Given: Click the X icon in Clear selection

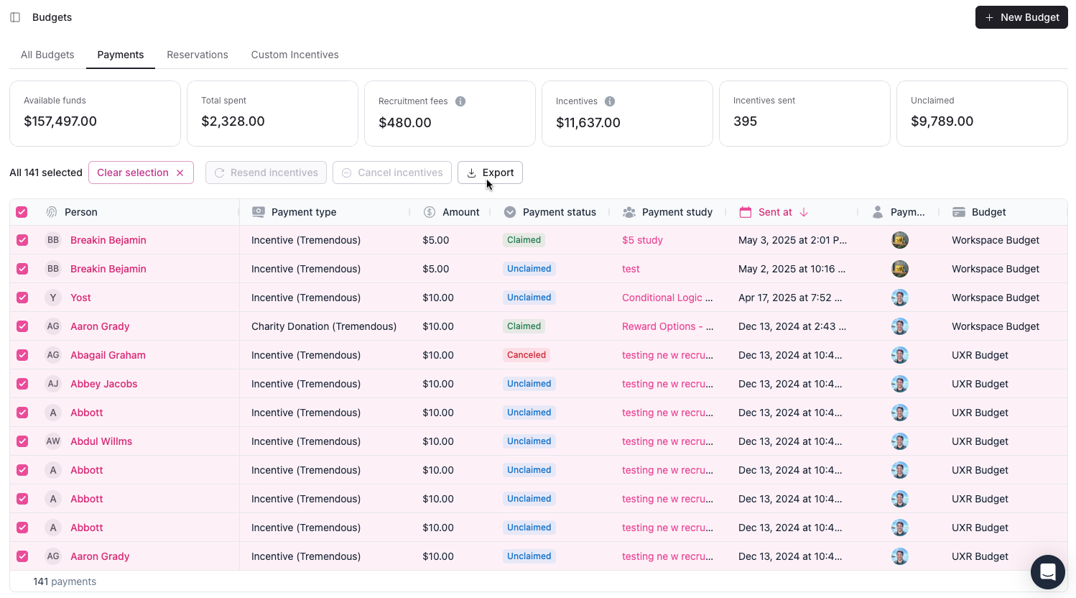Looking at the screenshot, I should [x=180, y=173].
